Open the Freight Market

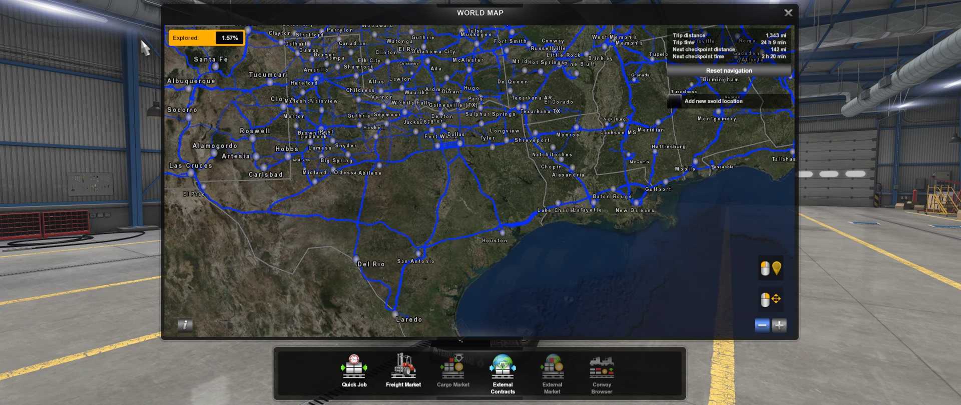403,370
